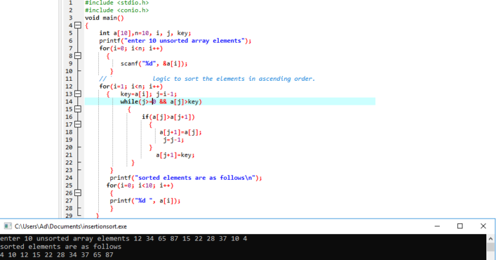Collapse the fold marker at line 15
The image size is (496, 260).
click(x=77, y=109)
